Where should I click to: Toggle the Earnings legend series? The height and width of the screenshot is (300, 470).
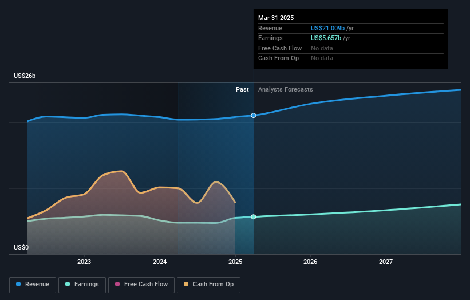pyautogui.click(x=82, y=285)
